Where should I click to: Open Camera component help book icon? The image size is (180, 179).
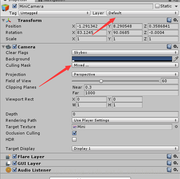click(x=169, y=47)
